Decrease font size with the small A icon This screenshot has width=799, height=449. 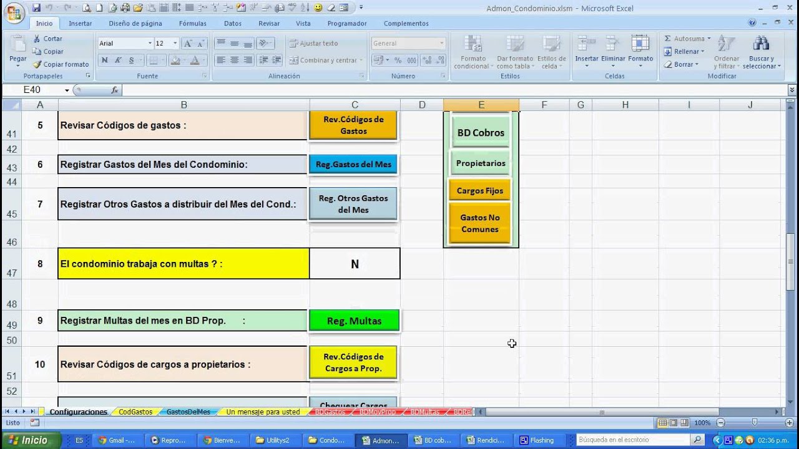pyautogui.click(x=201, y=44)
